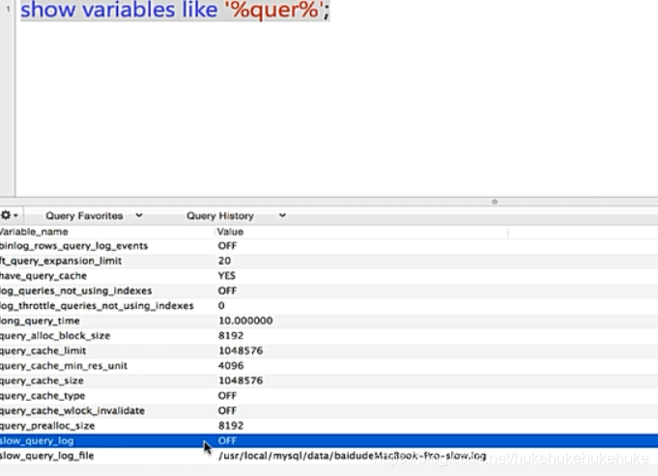Select the log_queries_not_using_indexes row
The image size is (658, 476).
click(x=329, y=291)
